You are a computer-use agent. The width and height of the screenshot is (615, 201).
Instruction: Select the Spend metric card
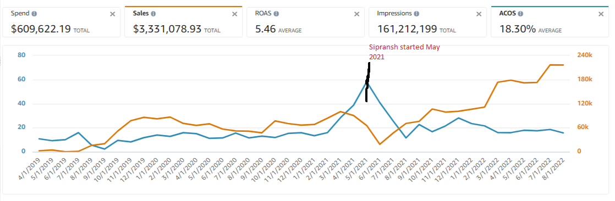pyautogui.click(x=61, y=22)
